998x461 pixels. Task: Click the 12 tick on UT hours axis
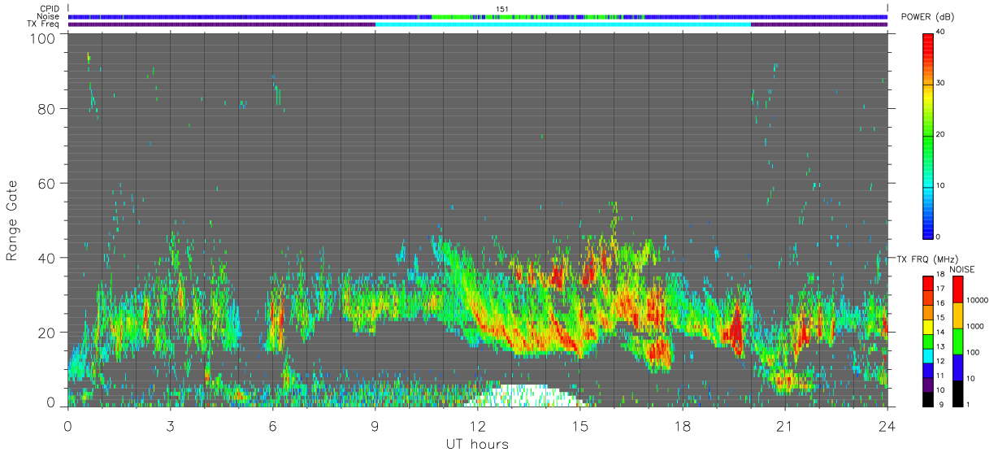(477, 424)
